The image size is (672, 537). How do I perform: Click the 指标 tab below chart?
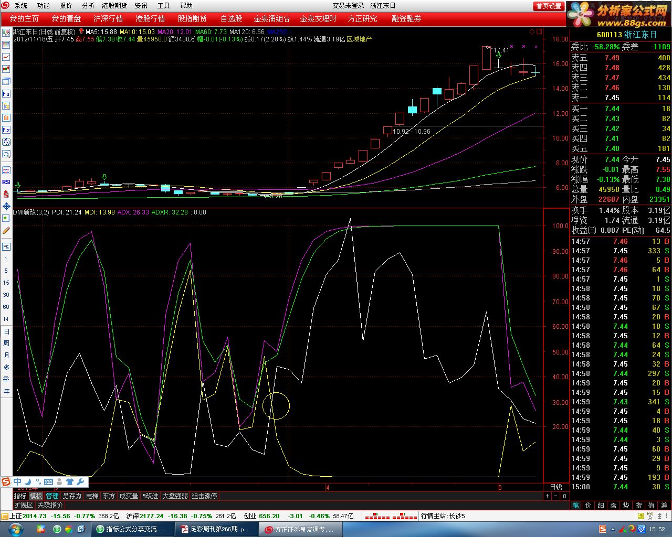click(x=20, y=496)
